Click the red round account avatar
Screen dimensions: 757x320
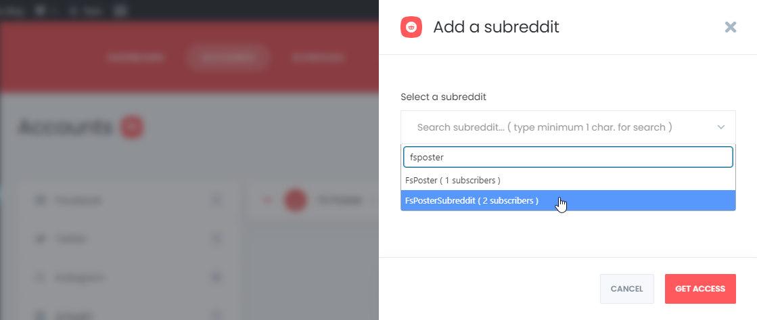(x=296, y=200)
